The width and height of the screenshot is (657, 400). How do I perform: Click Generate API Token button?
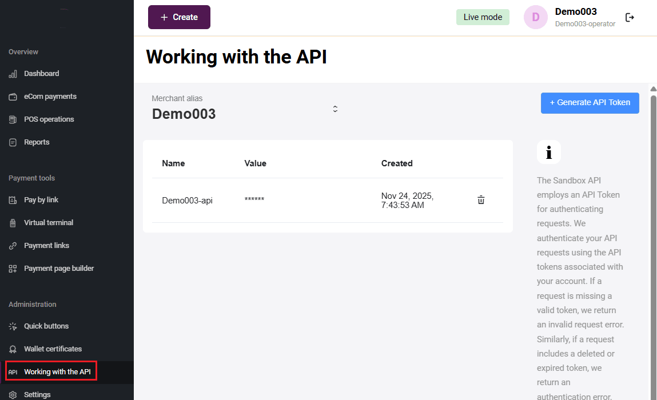click(590, 103)
